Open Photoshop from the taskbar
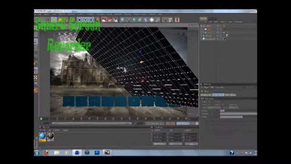 click(97, 153)
